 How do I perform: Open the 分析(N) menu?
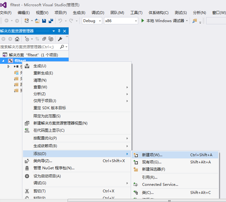coord(200,13)
